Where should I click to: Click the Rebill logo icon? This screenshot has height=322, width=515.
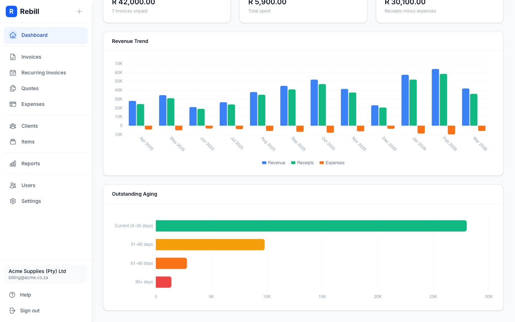[x=11, y=11]
